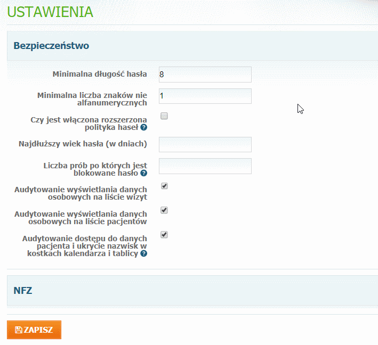The height and width of the screenshot is (345, 378).
Task: Enable rozszerzona polityka haseł checkbox
Action: pyautogui.click(x=164, y=116)
